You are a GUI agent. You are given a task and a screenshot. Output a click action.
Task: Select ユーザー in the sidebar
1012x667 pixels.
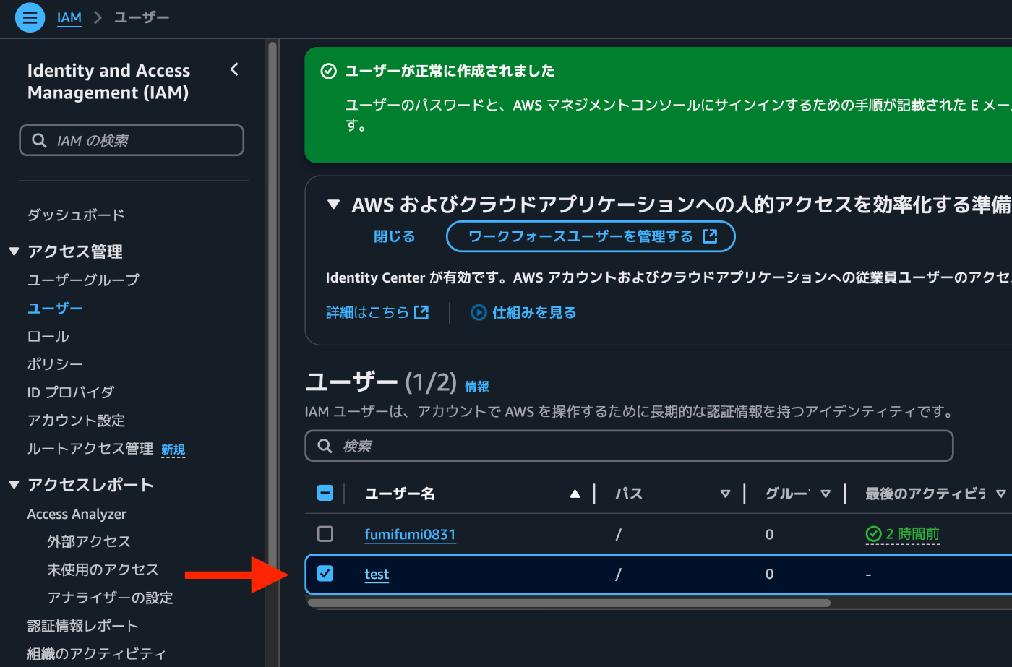(x=55, y=308)
